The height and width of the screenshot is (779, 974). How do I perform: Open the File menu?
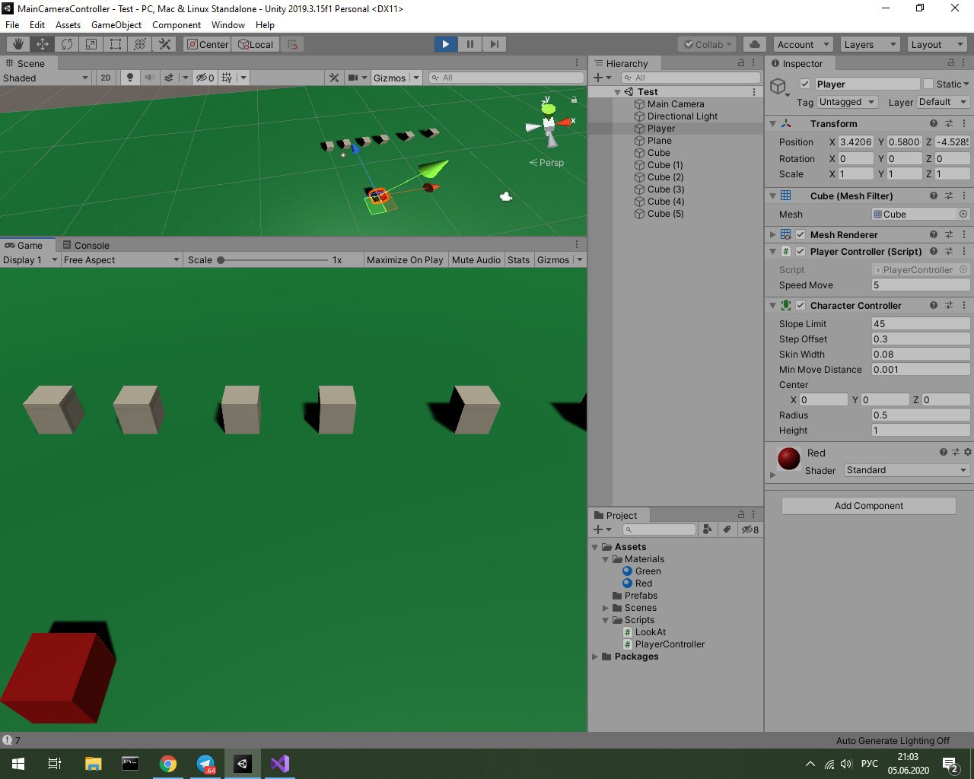(12, 25)
